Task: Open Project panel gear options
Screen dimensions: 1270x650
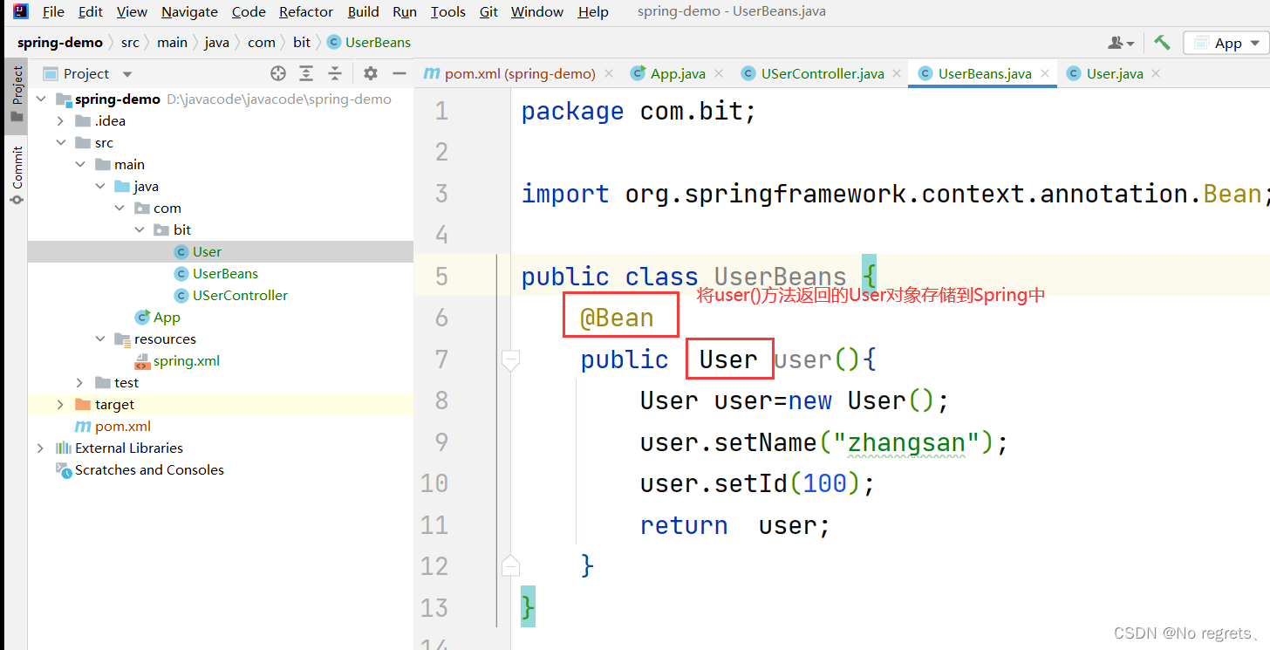Action: [371, 73]
